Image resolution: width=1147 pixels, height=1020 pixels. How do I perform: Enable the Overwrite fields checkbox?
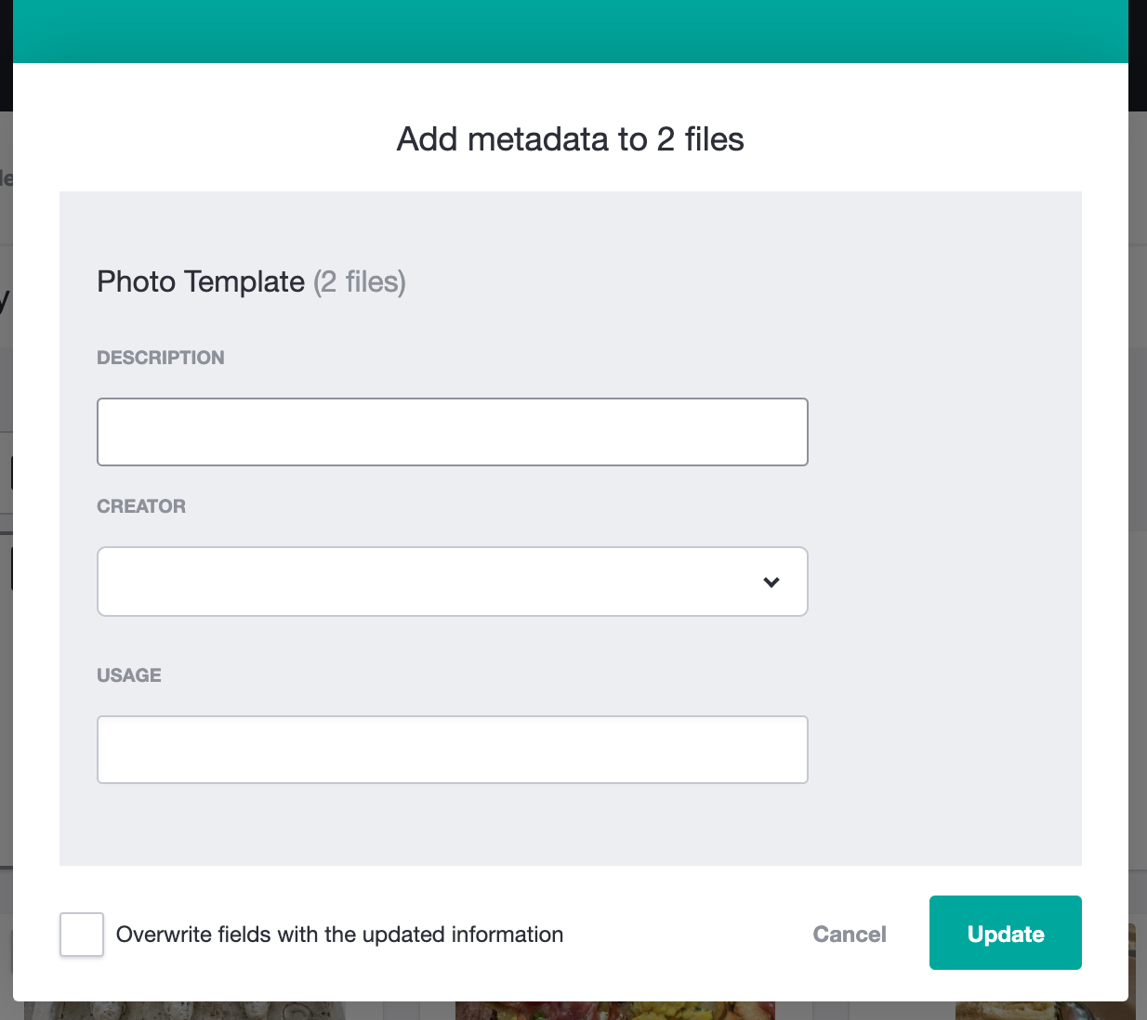click(x=82, y=935)
